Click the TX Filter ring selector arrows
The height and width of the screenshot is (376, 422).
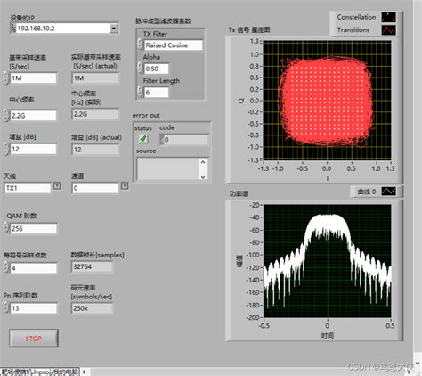pyautogui.click(x=140, y=44)
